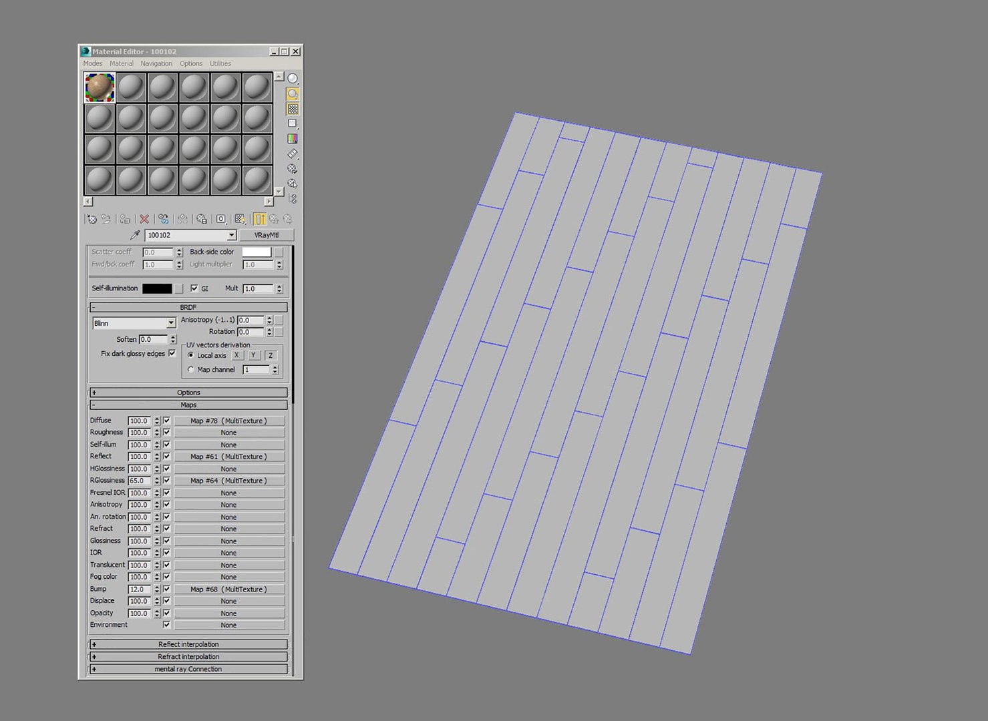Image resolution: width=988 pixels, height=721 pixels.
Task: Click the Material ID Channel icon
Action: coord(220,219)
